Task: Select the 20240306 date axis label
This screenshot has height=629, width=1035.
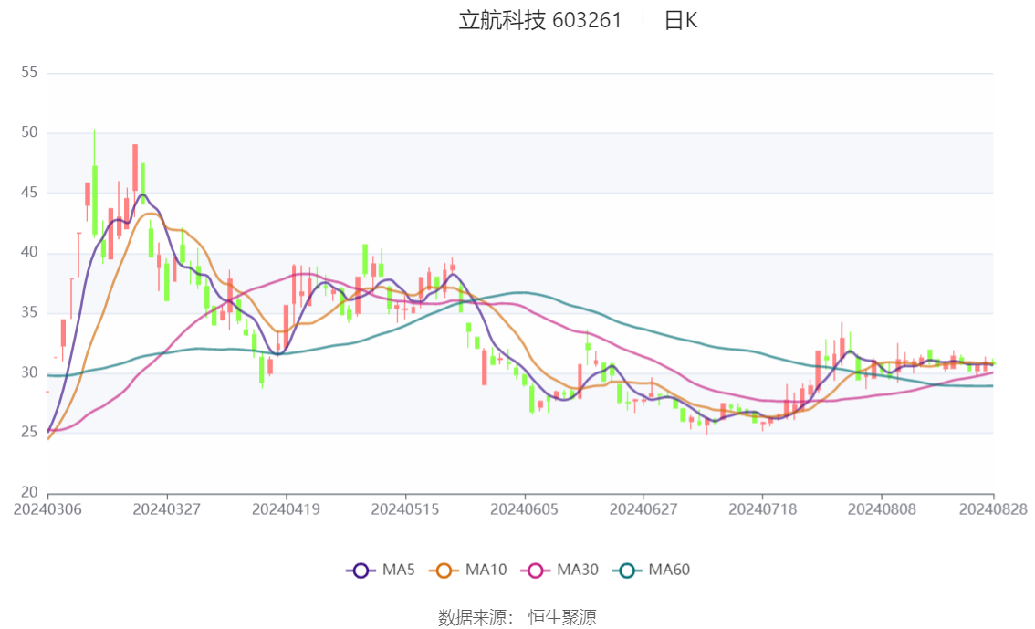Action: (47, 509)
